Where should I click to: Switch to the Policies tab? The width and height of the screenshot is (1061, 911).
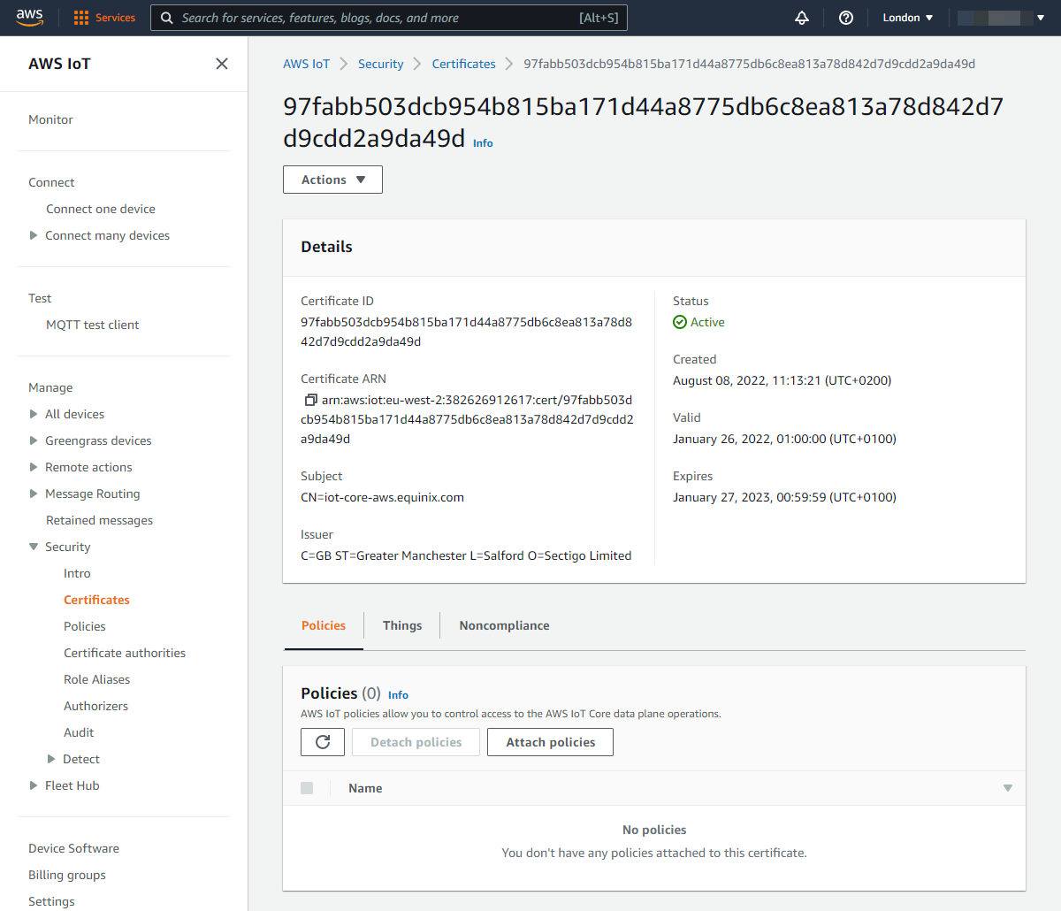[x=324, y=625]
